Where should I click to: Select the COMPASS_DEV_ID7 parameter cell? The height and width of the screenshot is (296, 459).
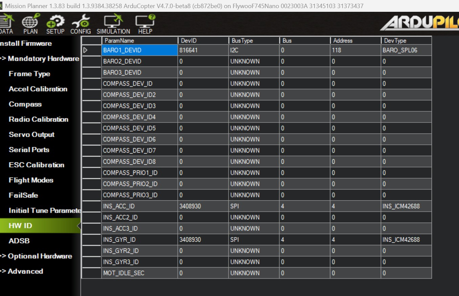[x=140, y=151]
